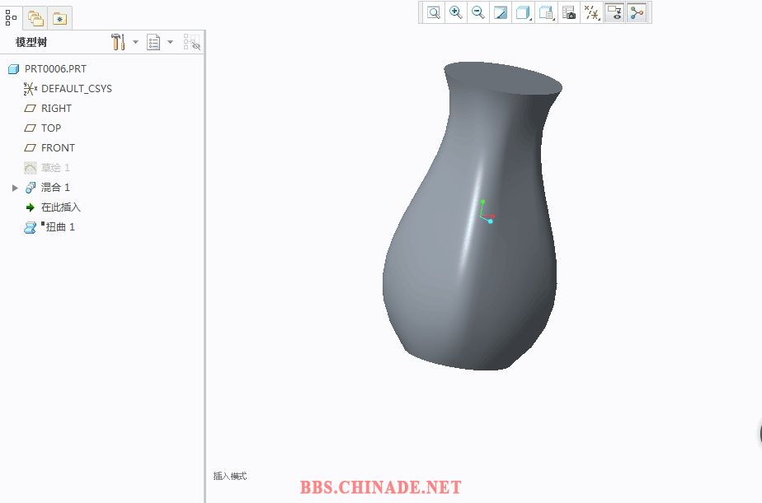Click the 在此插入 insert marker

(60, 207)
